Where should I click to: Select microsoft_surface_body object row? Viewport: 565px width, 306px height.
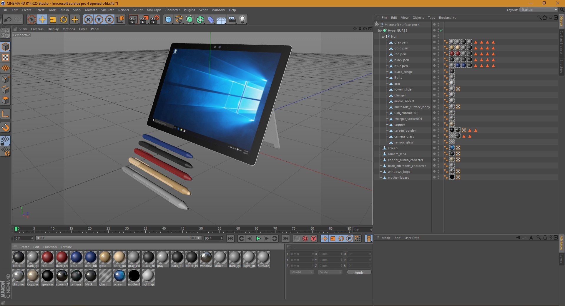[x=412, y=107]
